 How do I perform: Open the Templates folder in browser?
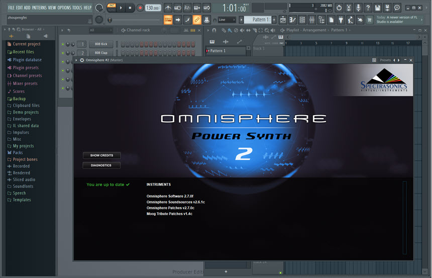point(19,200)
